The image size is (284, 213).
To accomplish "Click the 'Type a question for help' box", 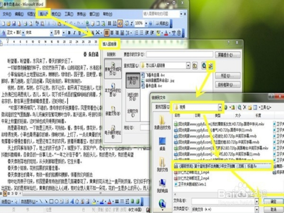I will [161, 14].
